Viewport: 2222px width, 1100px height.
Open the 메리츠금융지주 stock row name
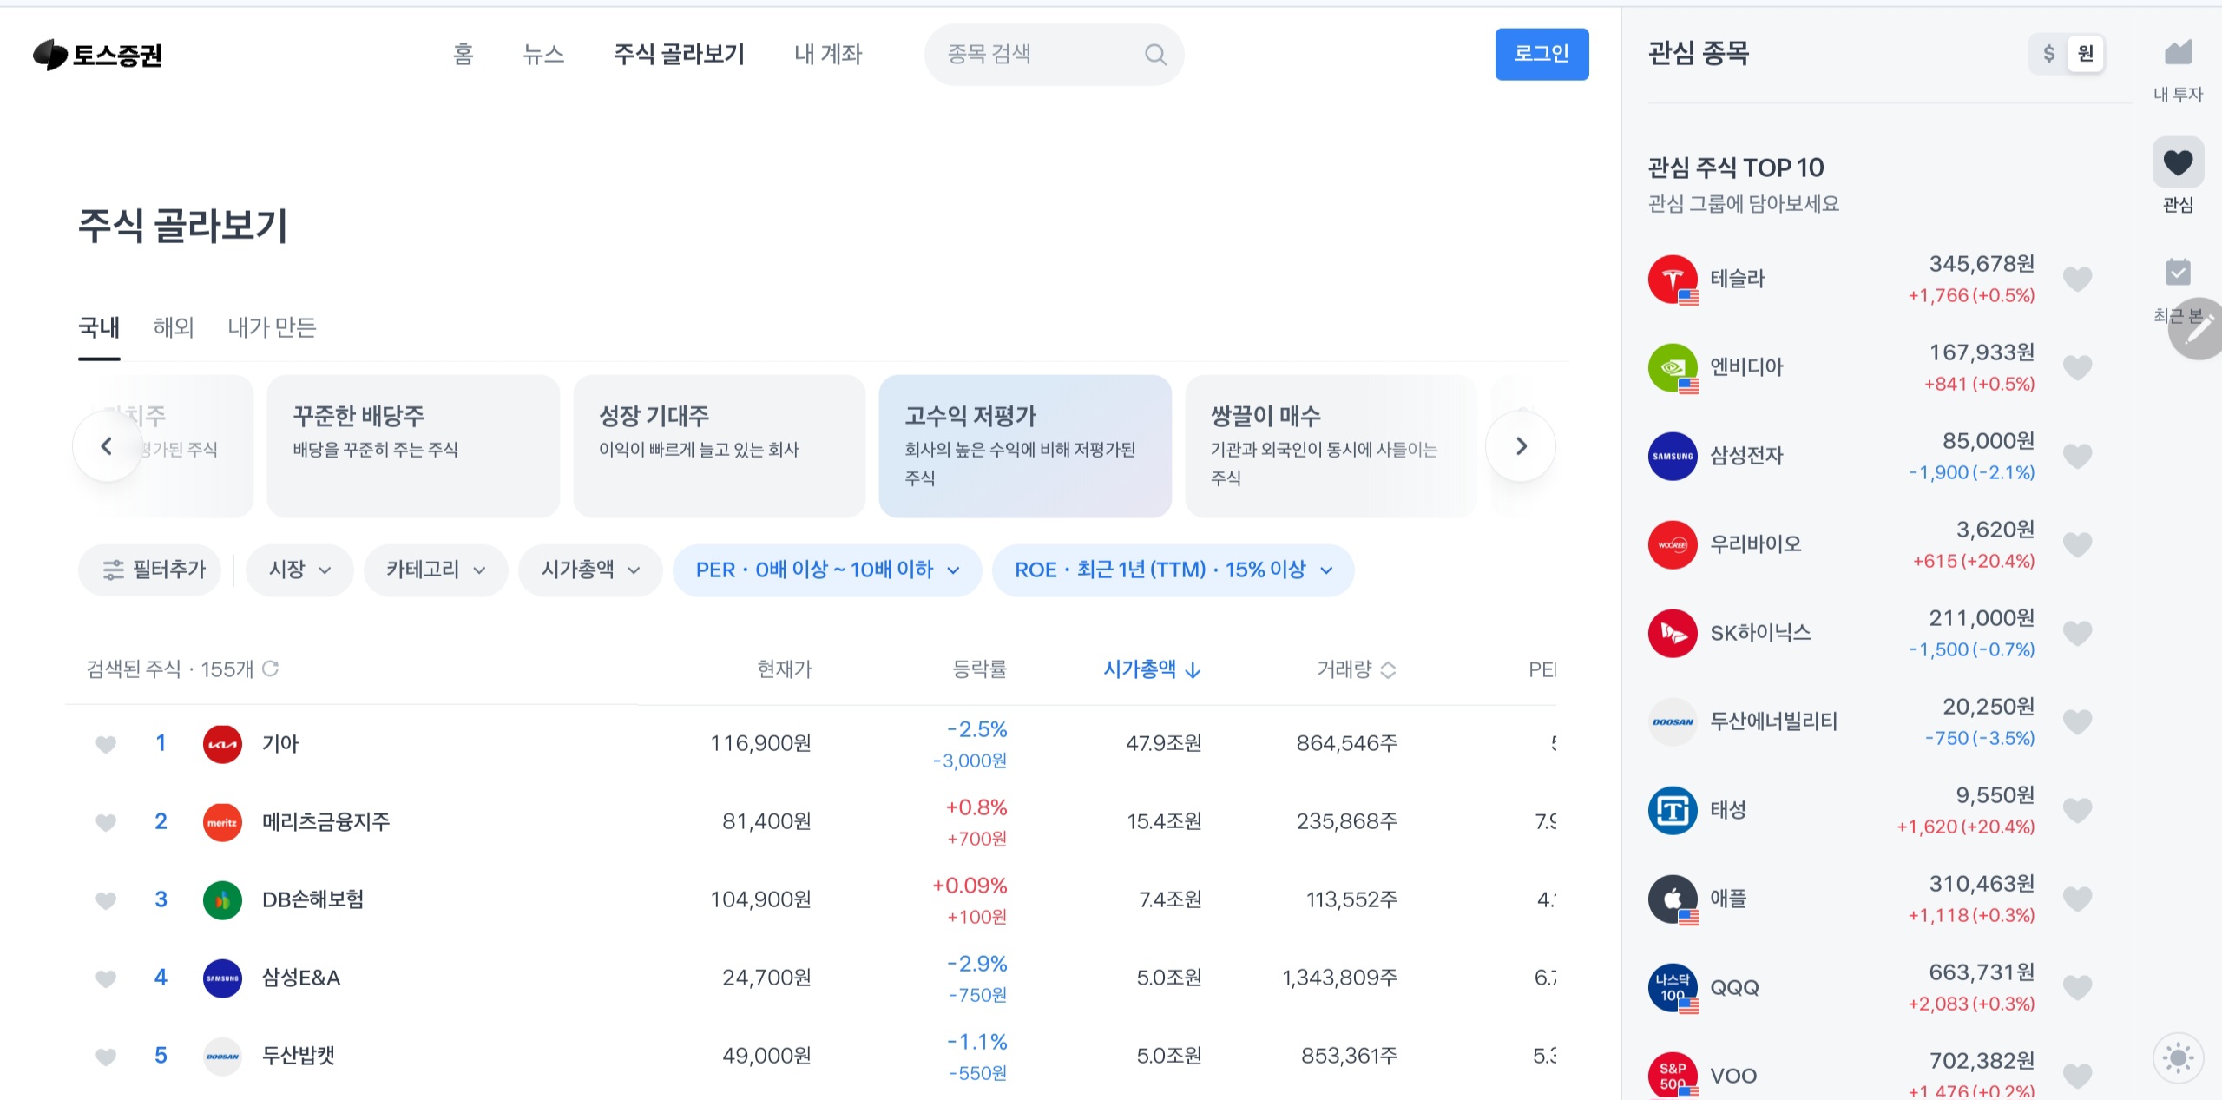326,822
